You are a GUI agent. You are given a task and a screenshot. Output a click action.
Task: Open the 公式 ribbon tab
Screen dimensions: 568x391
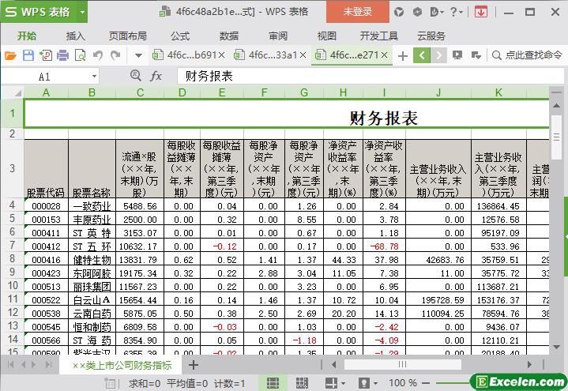pos(180,36)
